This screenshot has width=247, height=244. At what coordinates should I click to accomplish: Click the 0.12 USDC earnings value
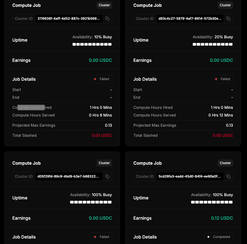(x=222, y=218)
